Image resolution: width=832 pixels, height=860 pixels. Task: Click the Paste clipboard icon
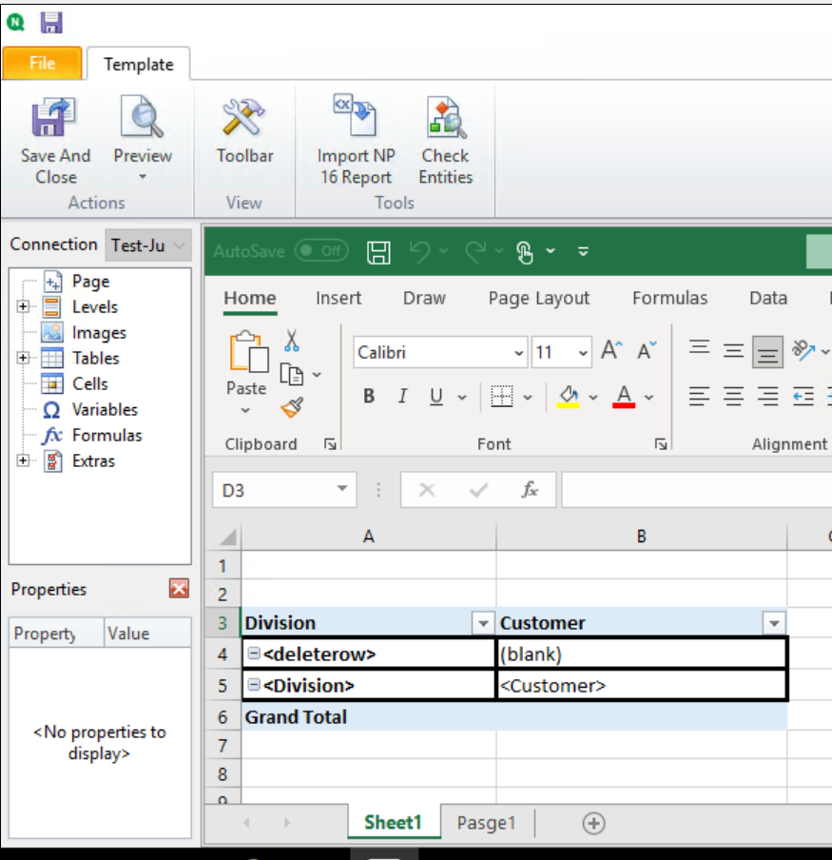tap(248, 352)
